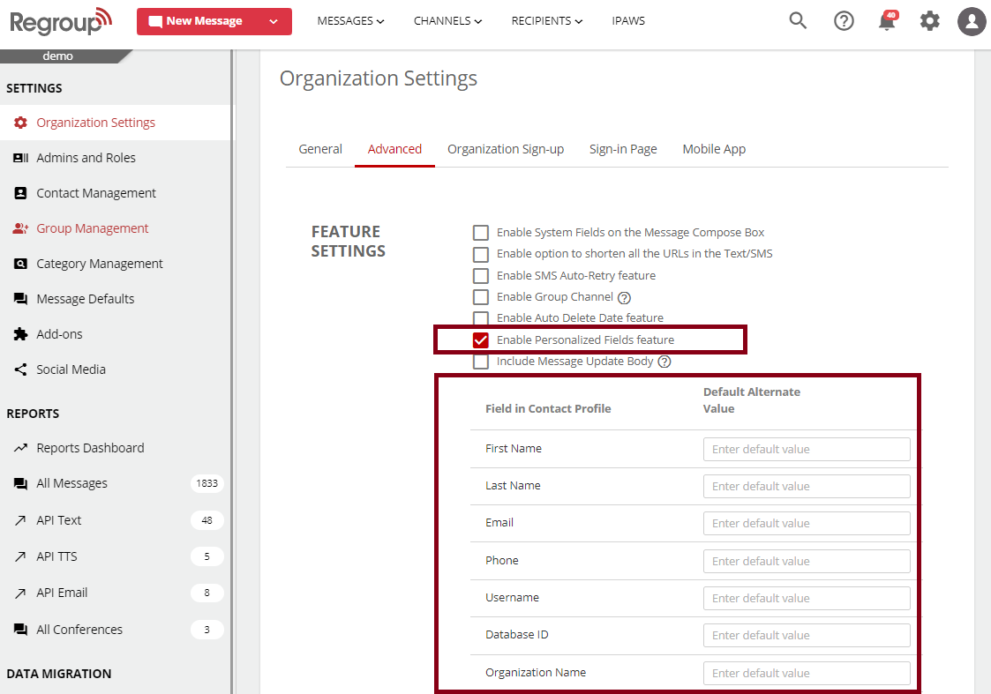Open the MESSAGES dropdown menu
The image size is (991, 694).
click(x=350, y=21)
